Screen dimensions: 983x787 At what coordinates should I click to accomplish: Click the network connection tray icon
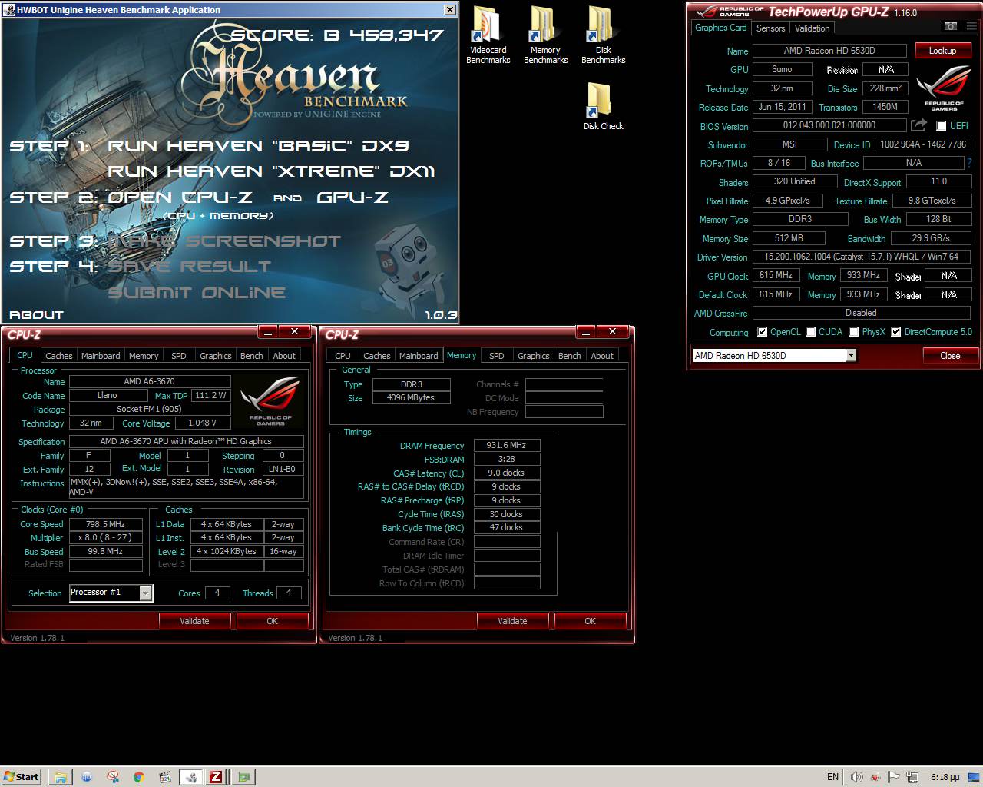coord(912,777)
